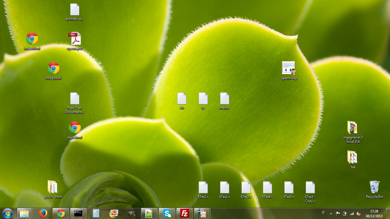
Task: Switch to the Command Prompt window
Action: tap(79, 213)
